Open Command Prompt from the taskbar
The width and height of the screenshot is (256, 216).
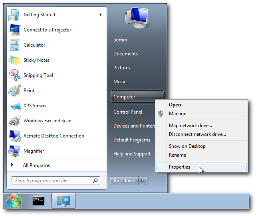coord(38,201)
